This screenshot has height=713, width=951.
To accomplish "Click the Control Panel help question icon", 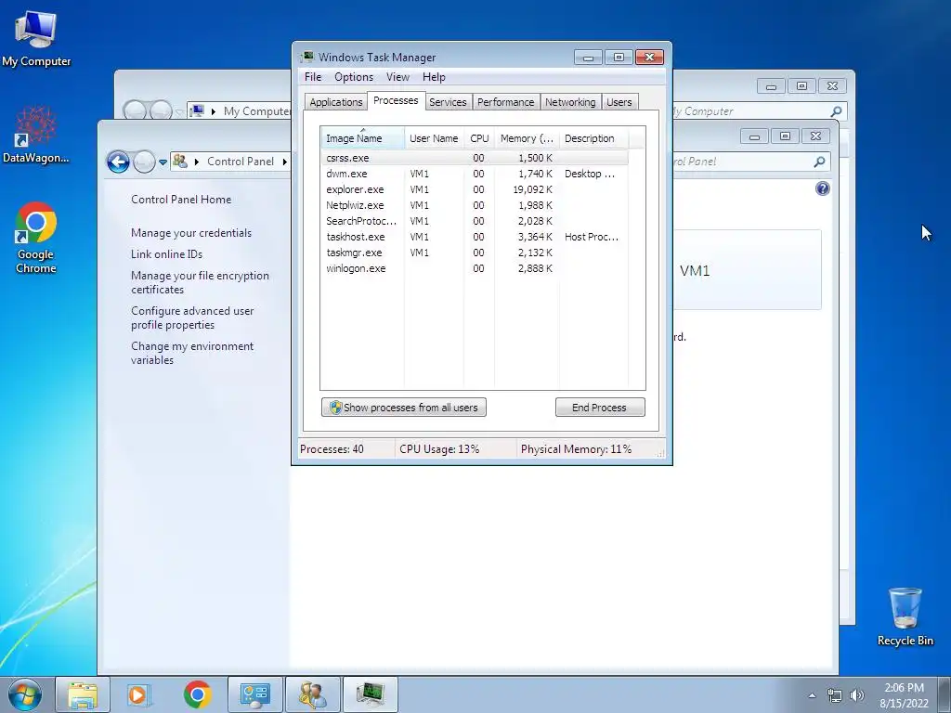I will click(823, 188).
